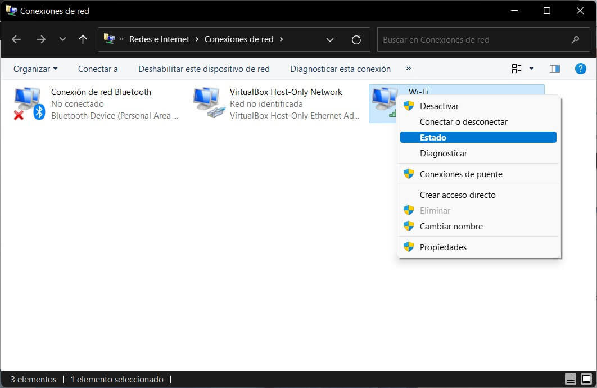Select Conexión de red Bluetooth icon

click(30, 103)
